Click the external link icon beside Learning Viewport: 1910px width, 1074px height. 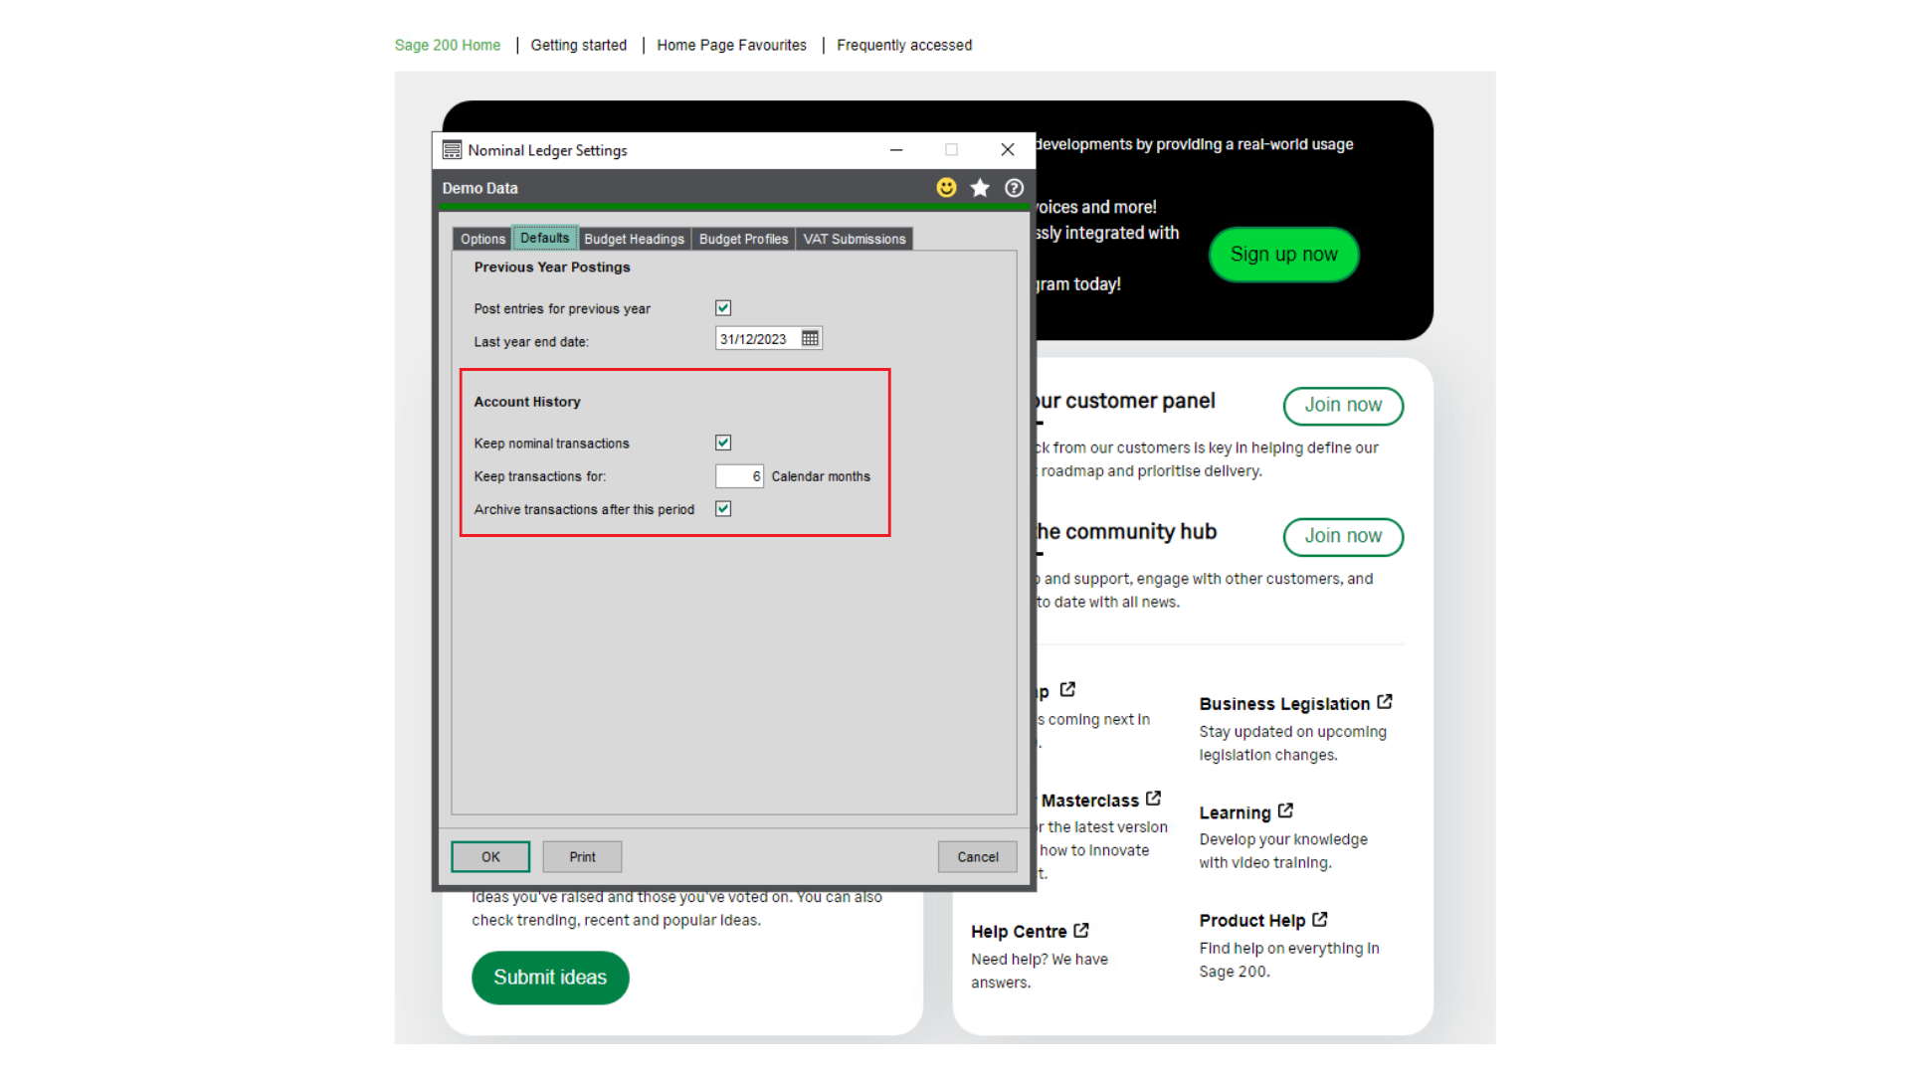[x=1284, y=809]
